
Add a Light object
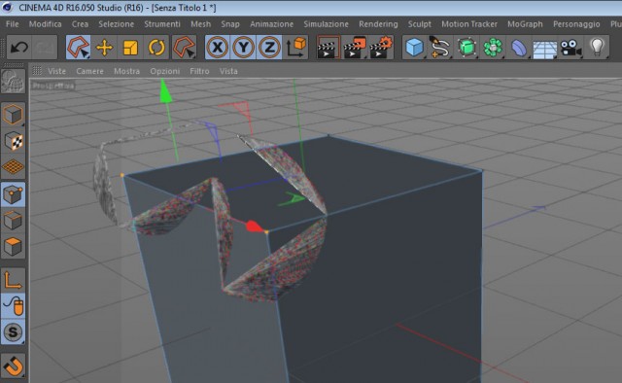[x=597, y=48]
